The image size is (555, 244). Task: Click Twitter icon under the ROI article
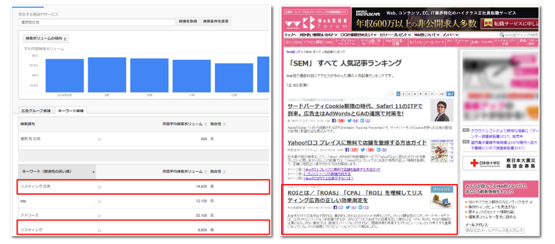[x=348, y=207]
